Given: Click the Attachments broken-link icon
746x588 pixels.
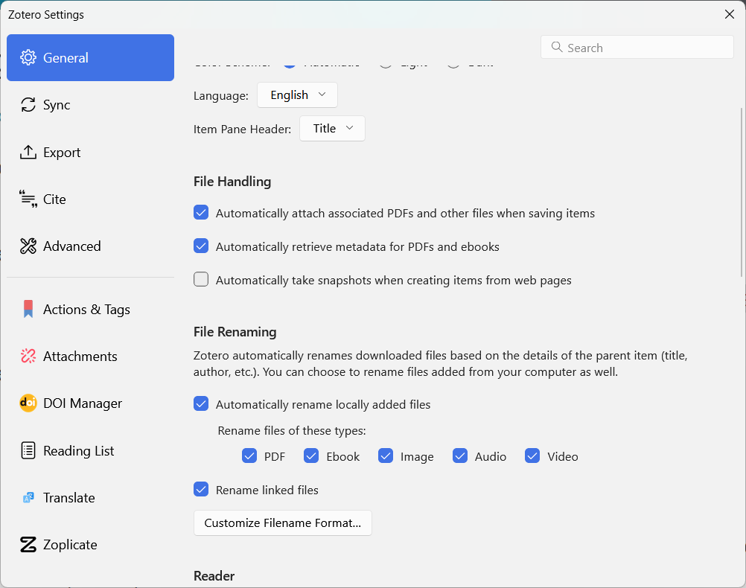Looking at the screenshot, I should (x=28, y=357).
